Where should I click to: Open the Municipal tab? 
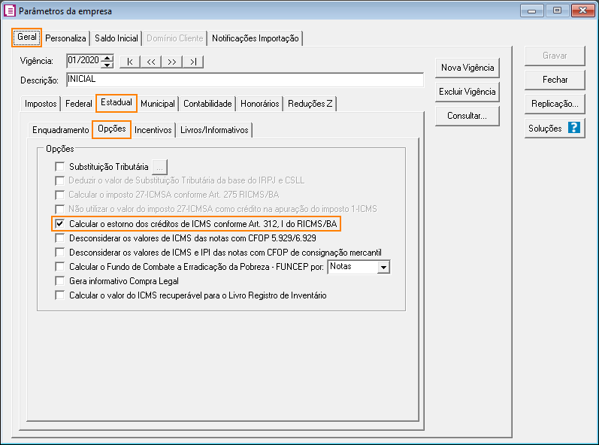pyautogui.click(x=158, y=104)
